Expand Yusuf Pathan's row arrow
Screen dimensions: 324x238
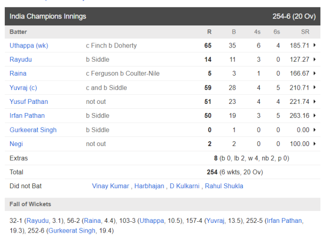click(x=314, y=102)
